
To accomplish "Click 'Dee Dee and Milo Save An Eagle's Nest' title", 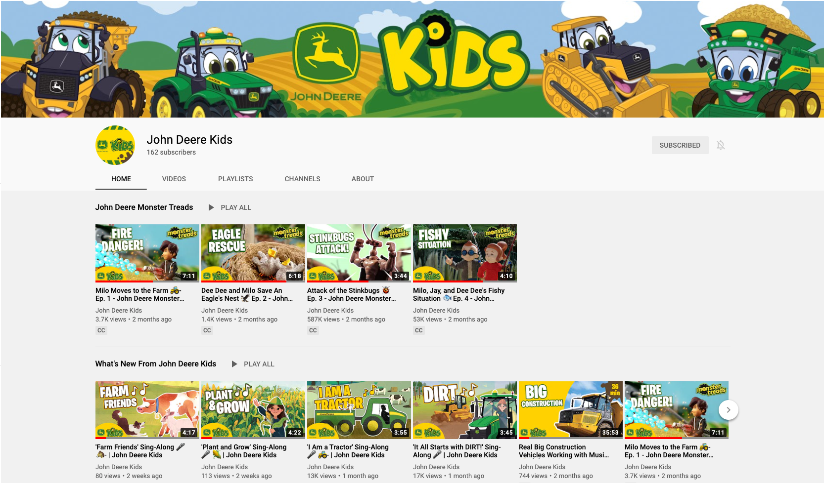I will point(247,294).
